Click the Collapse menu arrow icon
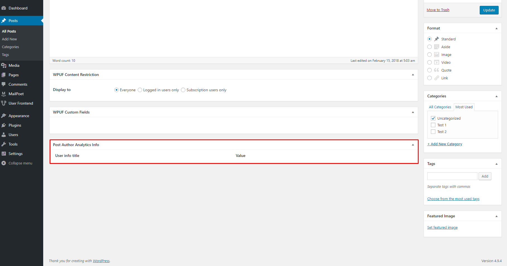Image resolution: width=507 pixels, height=266 pixels. 4,163
